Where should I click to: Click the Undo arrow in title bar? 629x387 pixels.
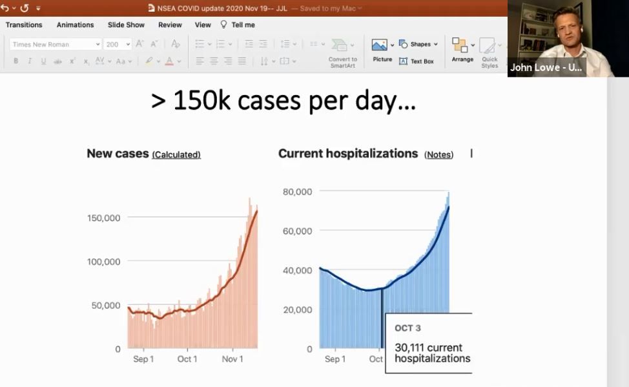[x=5, y=8]
